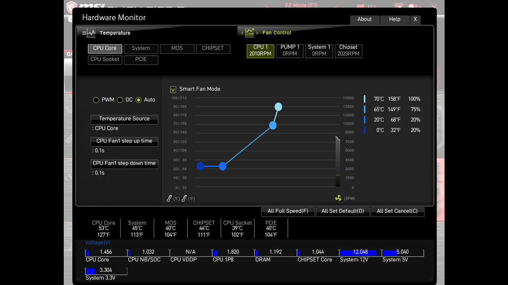
Task: Click the topmost light-blue fan curve point
Action: 278,107
